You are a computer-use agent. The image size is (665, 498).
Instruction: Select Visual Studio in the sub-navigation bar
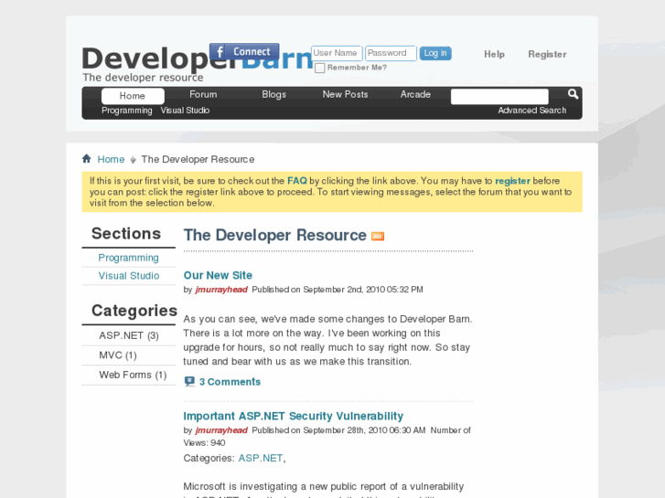pyautogui.click(x=185, y=111)
